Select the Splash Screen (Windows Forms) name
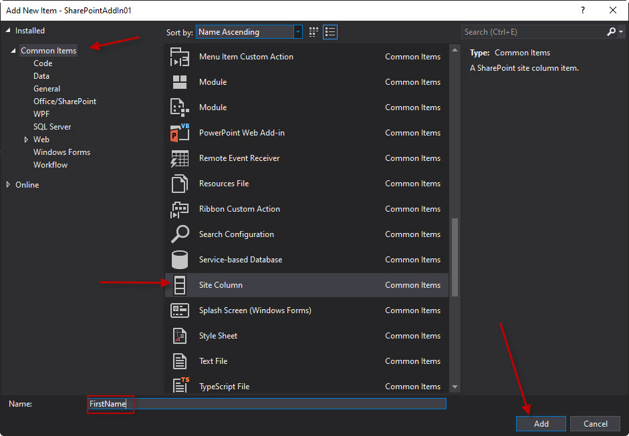This screenshot has width=629, height=436. (255, 310)
